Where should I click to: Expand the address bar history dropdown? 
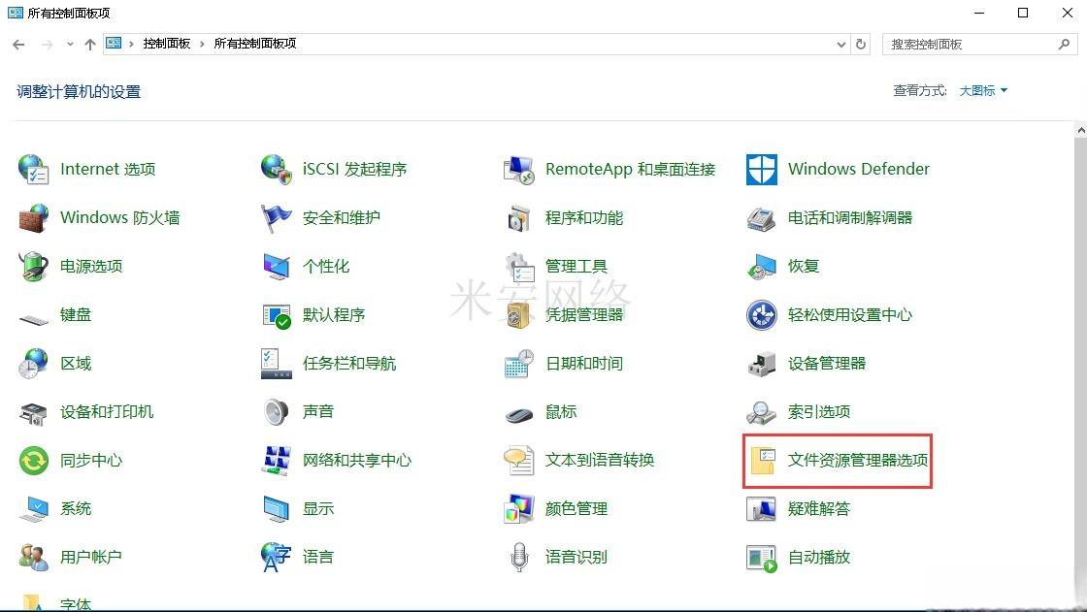(x=840, y=45)
